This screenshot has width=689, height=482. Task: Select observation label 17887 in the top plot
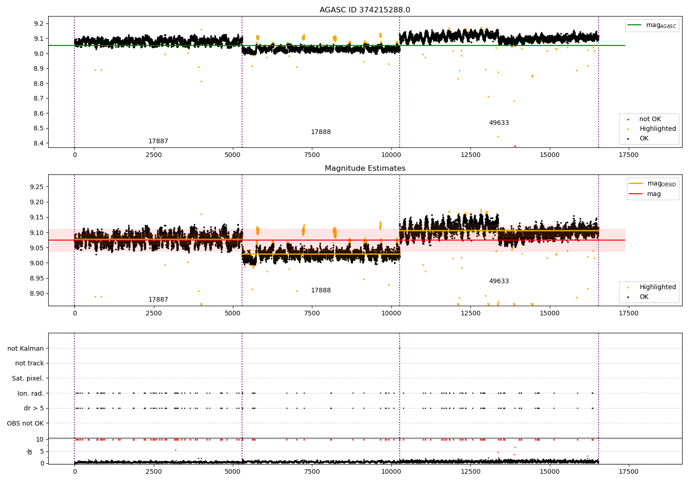pos(158,141)
